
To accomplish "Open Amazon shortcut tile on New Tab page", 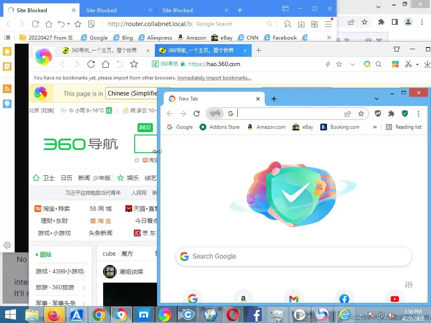I will (x=243, y=299).
